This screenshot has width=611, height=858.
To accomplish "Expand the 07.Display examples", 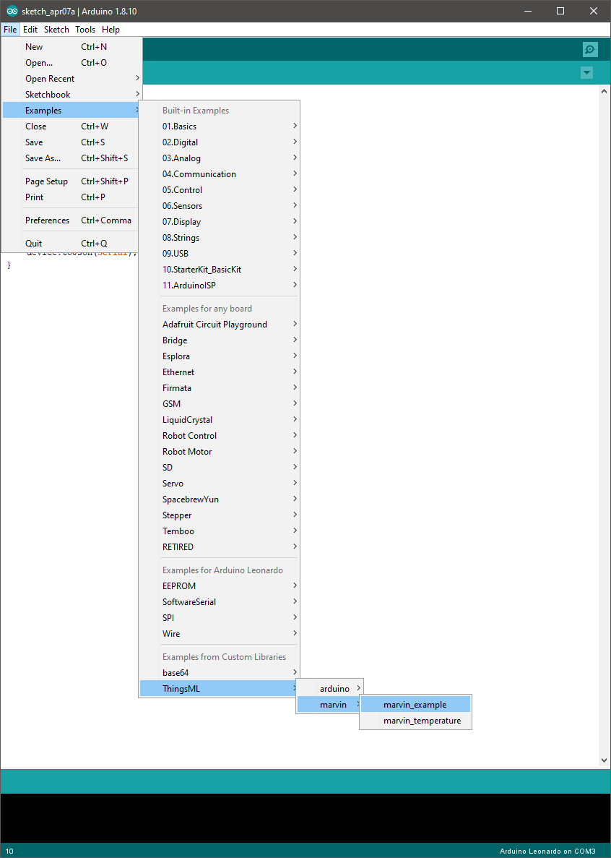I will pos(219,222).
